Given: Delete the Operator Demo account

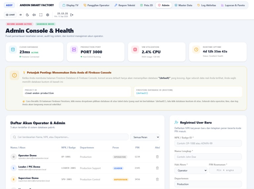Looking at the screenshot, I should [157, 157].
